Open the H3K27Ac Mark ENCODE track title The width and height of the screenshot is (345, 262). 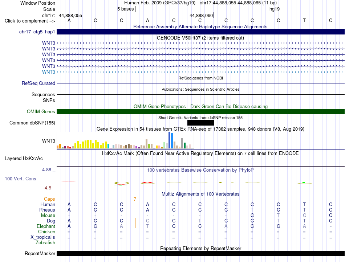click(200, 153)
